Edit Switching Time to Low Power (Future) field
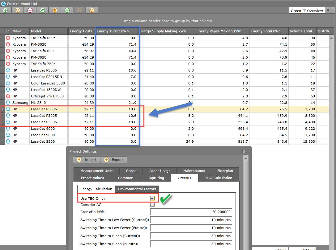The height and width of the screenshot is (250, 336). tap(191, 228)
